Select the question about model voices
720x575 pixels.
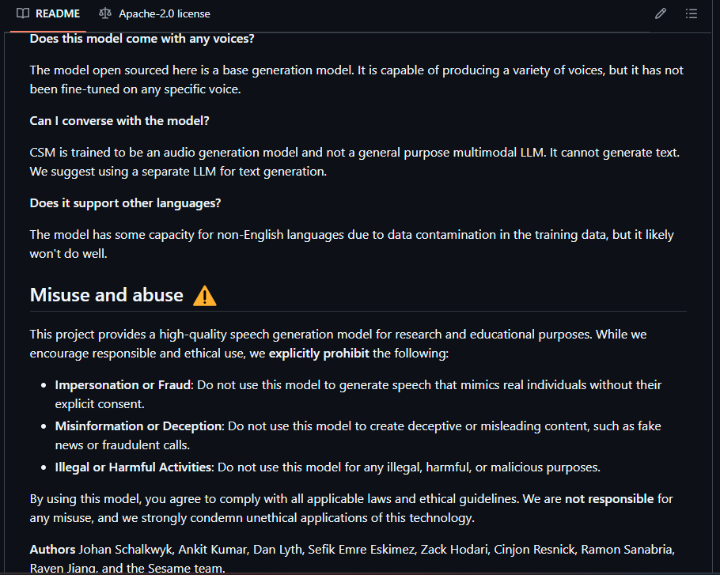(x=142, y=39)
